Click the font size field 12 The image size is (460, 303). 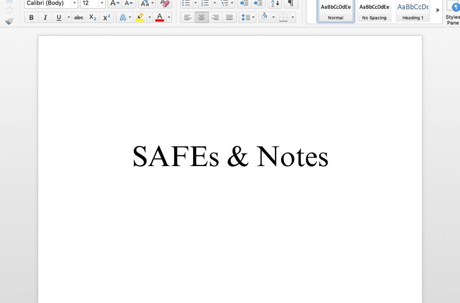[89, 3]
